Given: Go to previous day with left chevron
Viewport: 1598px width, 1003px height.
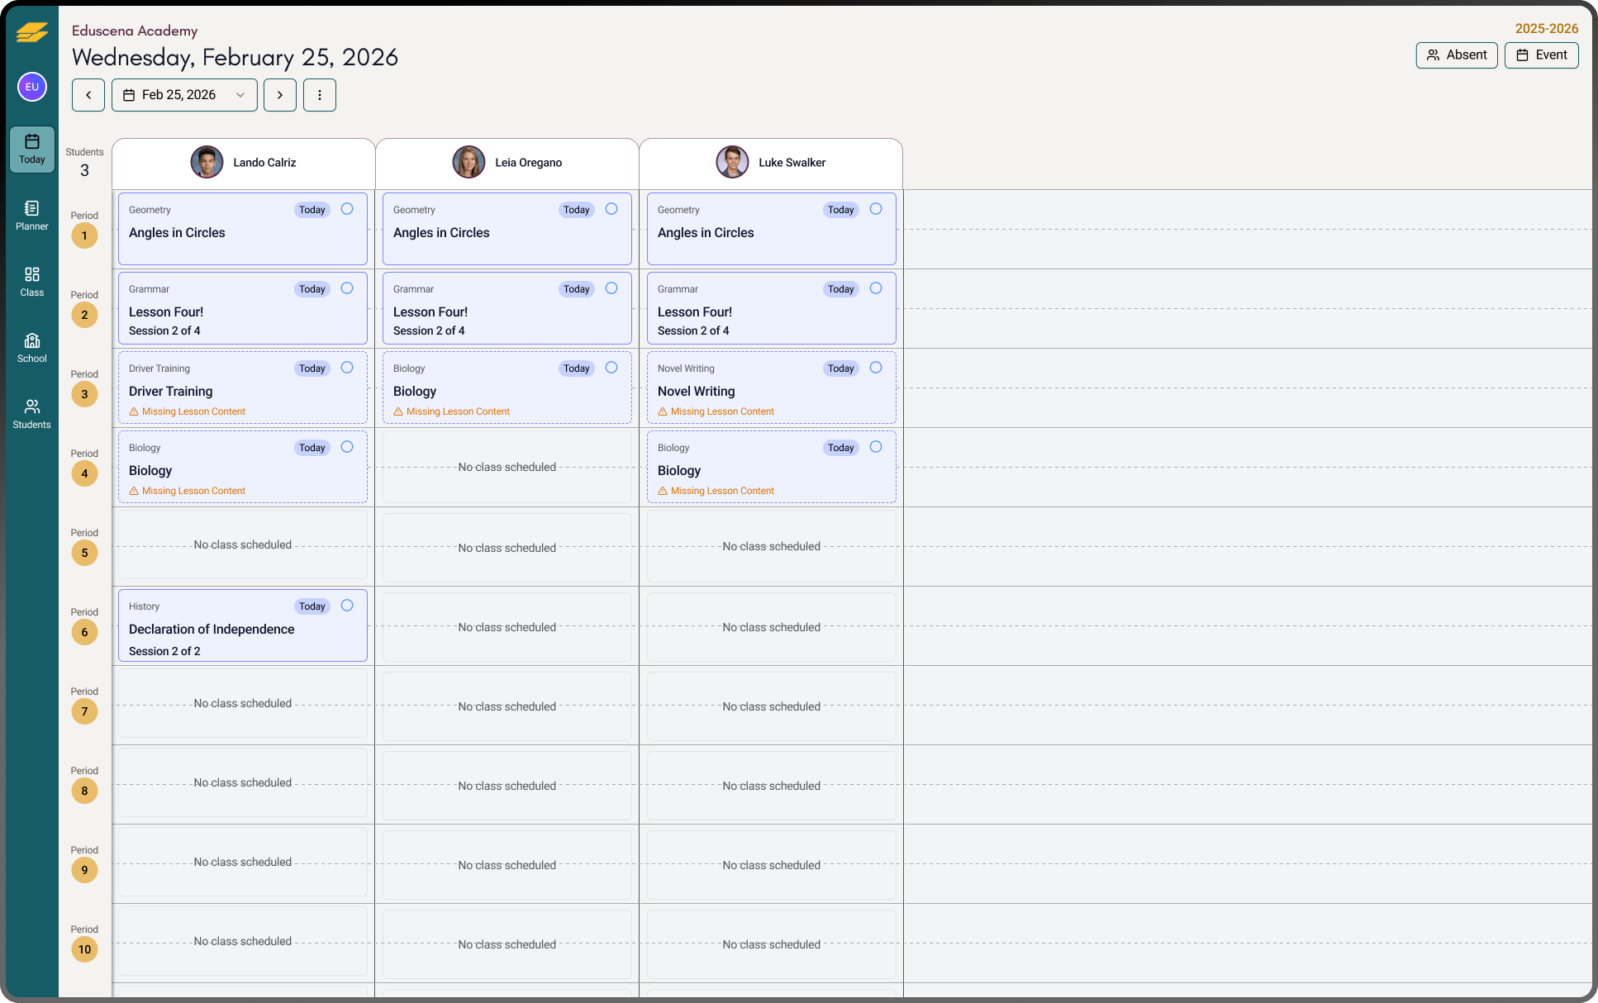Looking at the screenshot, I should [x=88, y=95].
